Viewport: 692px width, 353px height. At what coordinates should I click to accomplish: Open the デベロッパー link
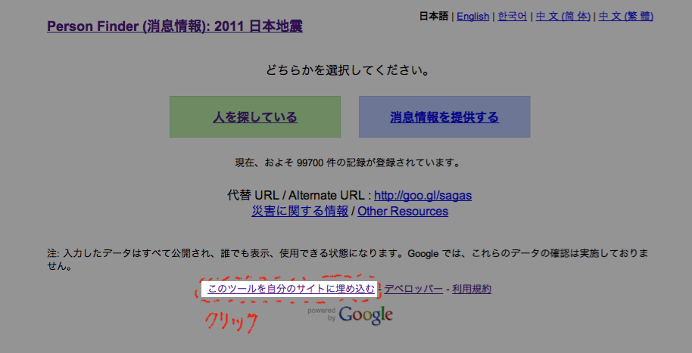point(413,289)
